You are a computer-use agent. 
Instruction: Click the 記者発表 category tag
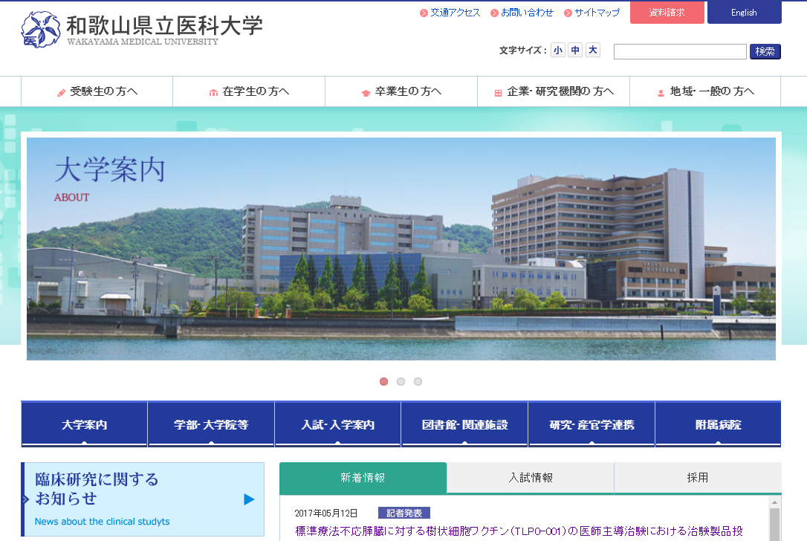coord(404,514)
